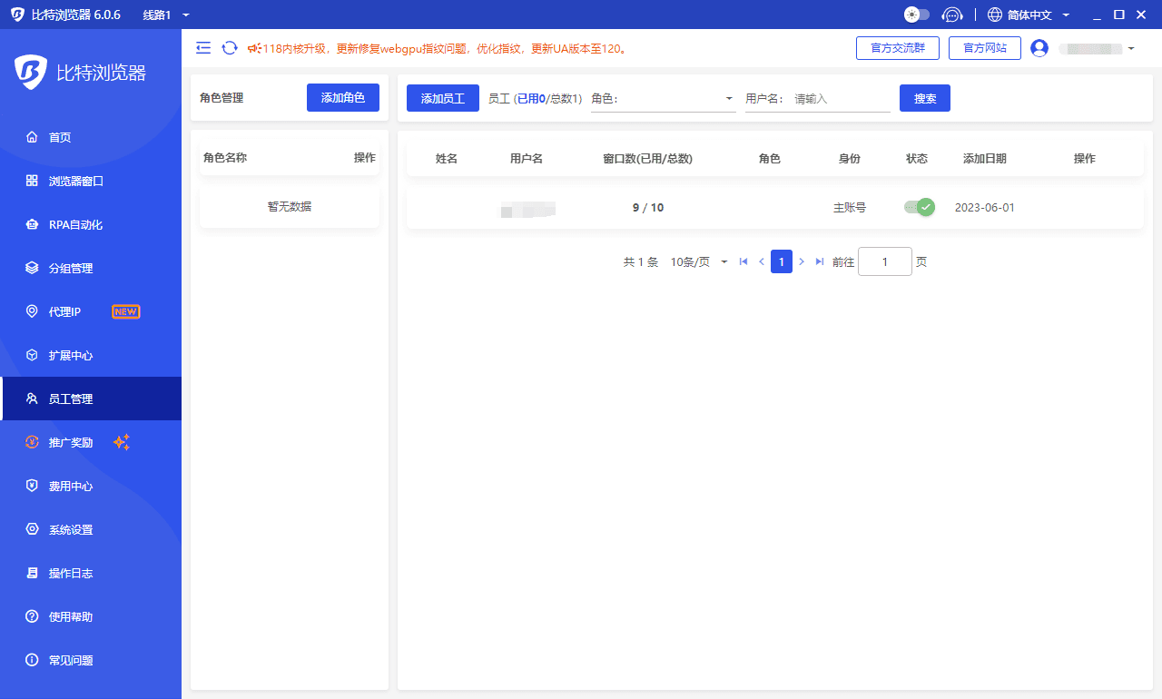1162x699 pixels.
Task: Click the sidebar collapse icon
Action: [x=203, y=47]
